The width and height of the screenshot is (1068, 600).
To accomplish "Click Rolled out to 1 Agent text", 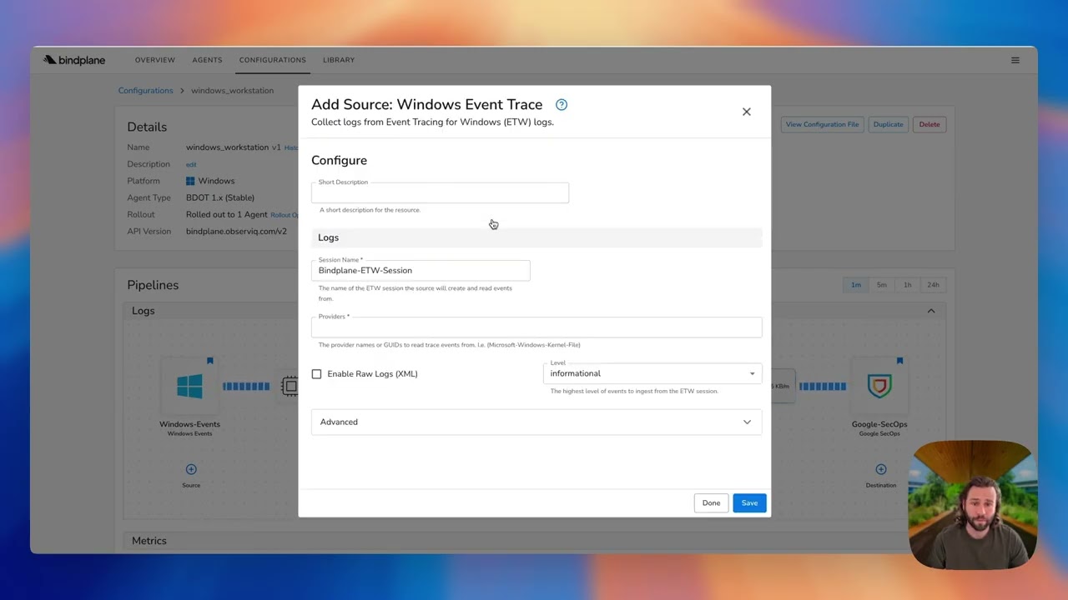I will [x=227, y=214].
